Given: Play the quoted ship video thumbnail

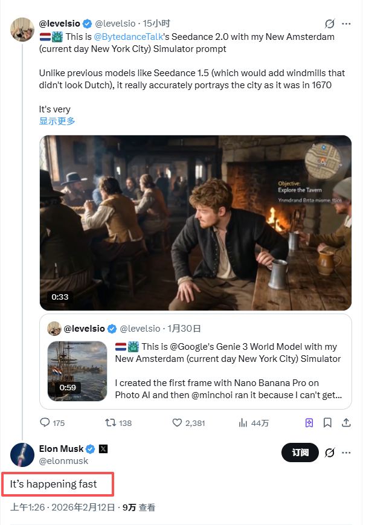Looking at the screenshot, I should (69, 370).
